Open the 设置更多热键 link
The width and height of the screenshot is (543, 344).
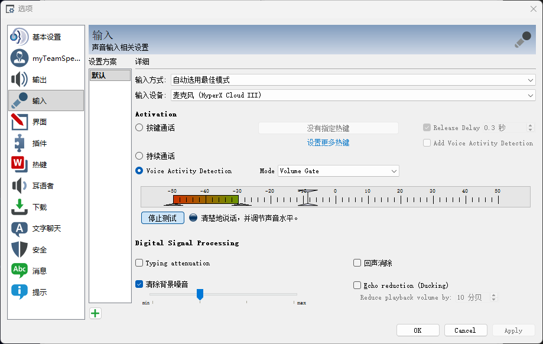329,142
